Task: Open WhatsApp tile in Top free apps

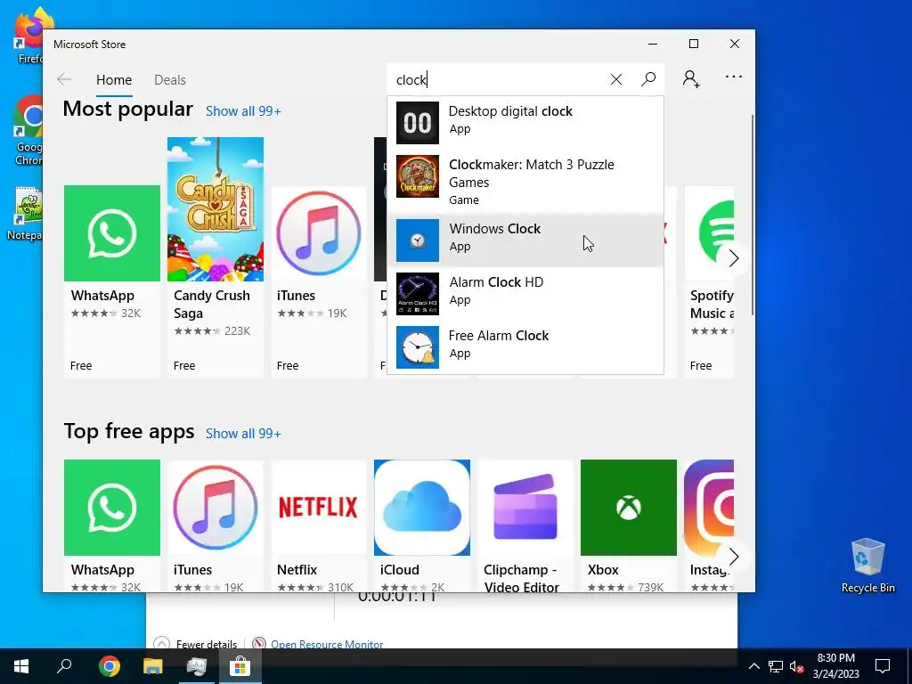Action: [x=111, y=525]
